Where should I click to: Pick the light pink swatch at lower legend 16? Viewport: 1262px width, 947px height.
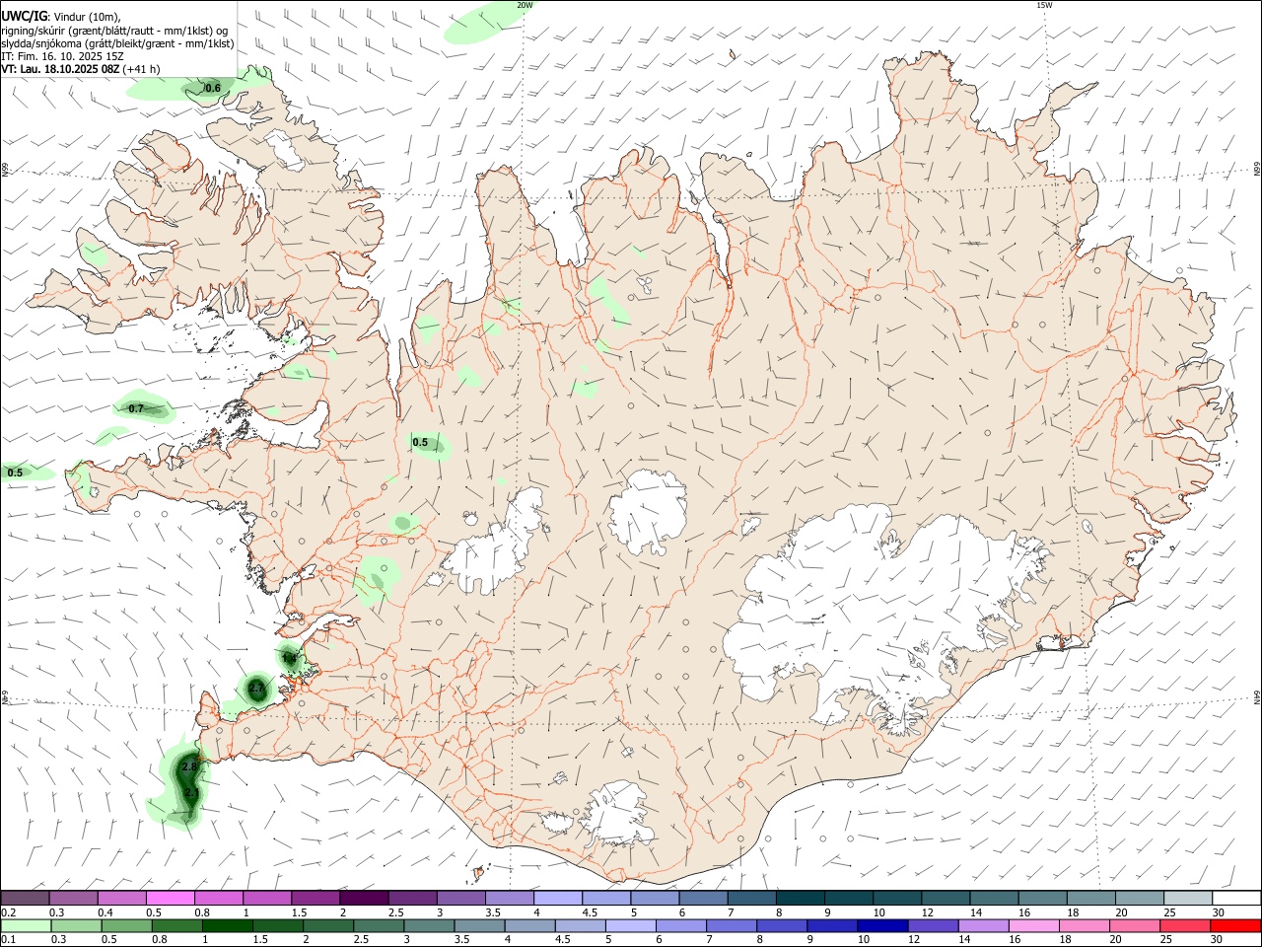click(x=1033, y=925)
